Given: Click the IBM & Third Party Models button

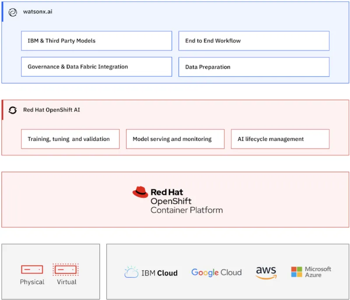Looking at the screenshot, I should click(x=96, y=41).
